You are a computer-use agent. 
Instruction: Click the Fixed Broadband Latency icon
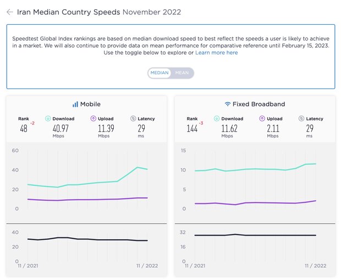302,118
